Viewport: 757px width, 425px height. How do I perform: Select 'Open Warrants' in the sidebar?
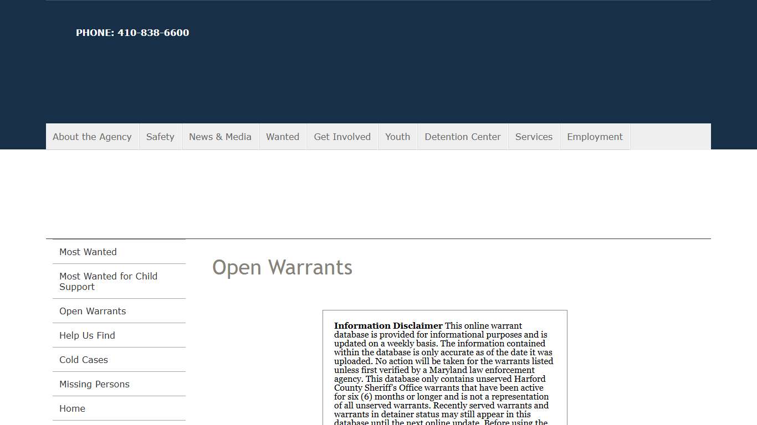click(x=92, y=311)
